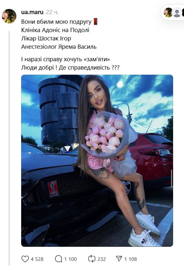Select the line Лікар Шостак Ігор

pyautogui.click(x=46, y=38)
